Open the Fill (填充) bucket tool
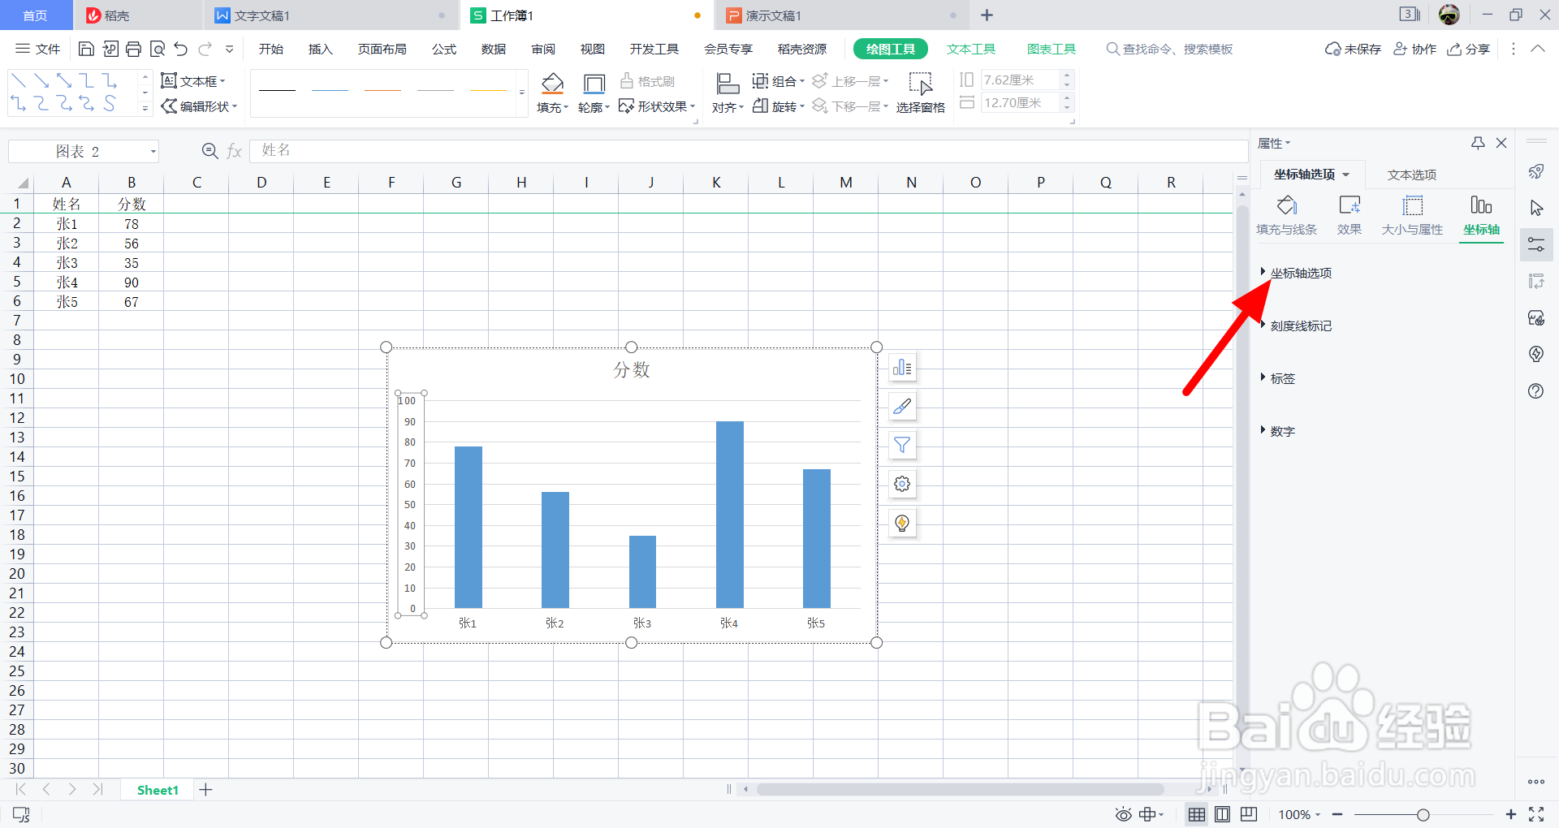 pyautogui.click(x=552, y=83)
